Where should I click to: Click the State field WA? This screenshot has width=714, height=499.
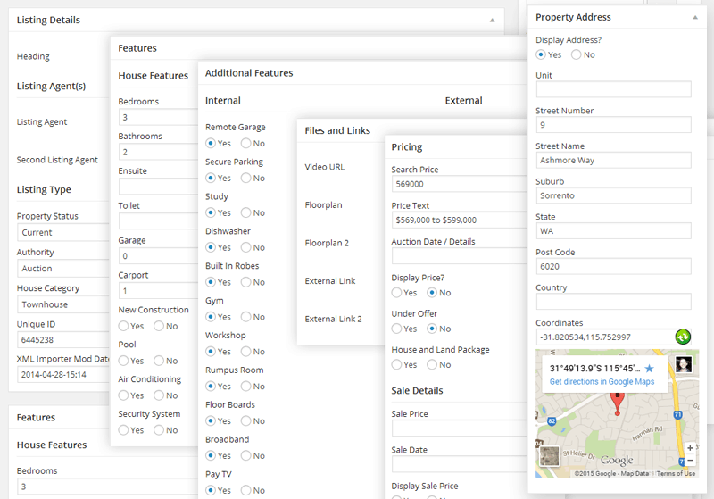[x=613, y=231]
